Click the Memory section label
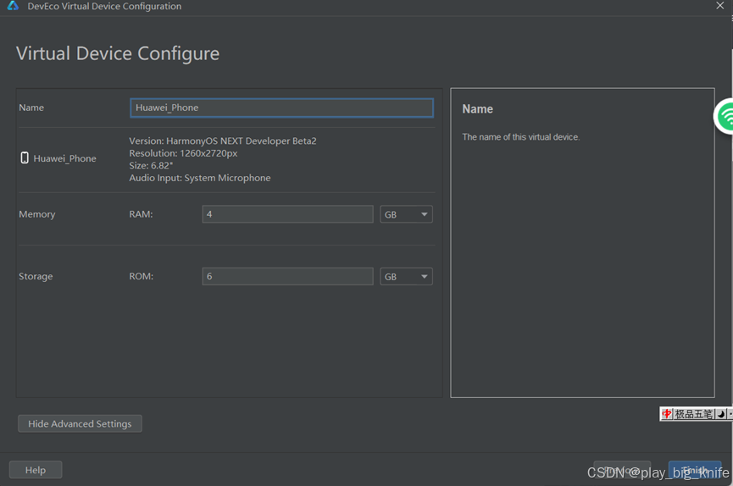The height and width of the screenshot is (486, 733). tap(37, 214)
